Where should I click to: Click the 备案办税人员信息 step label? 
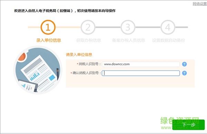[128, 40]
